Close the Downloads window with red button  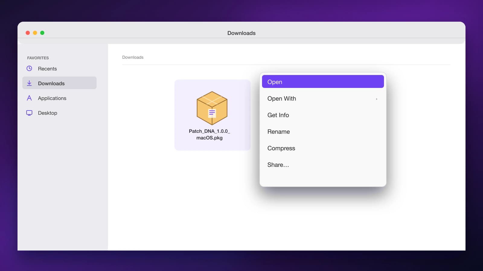[x=28, y=33]
